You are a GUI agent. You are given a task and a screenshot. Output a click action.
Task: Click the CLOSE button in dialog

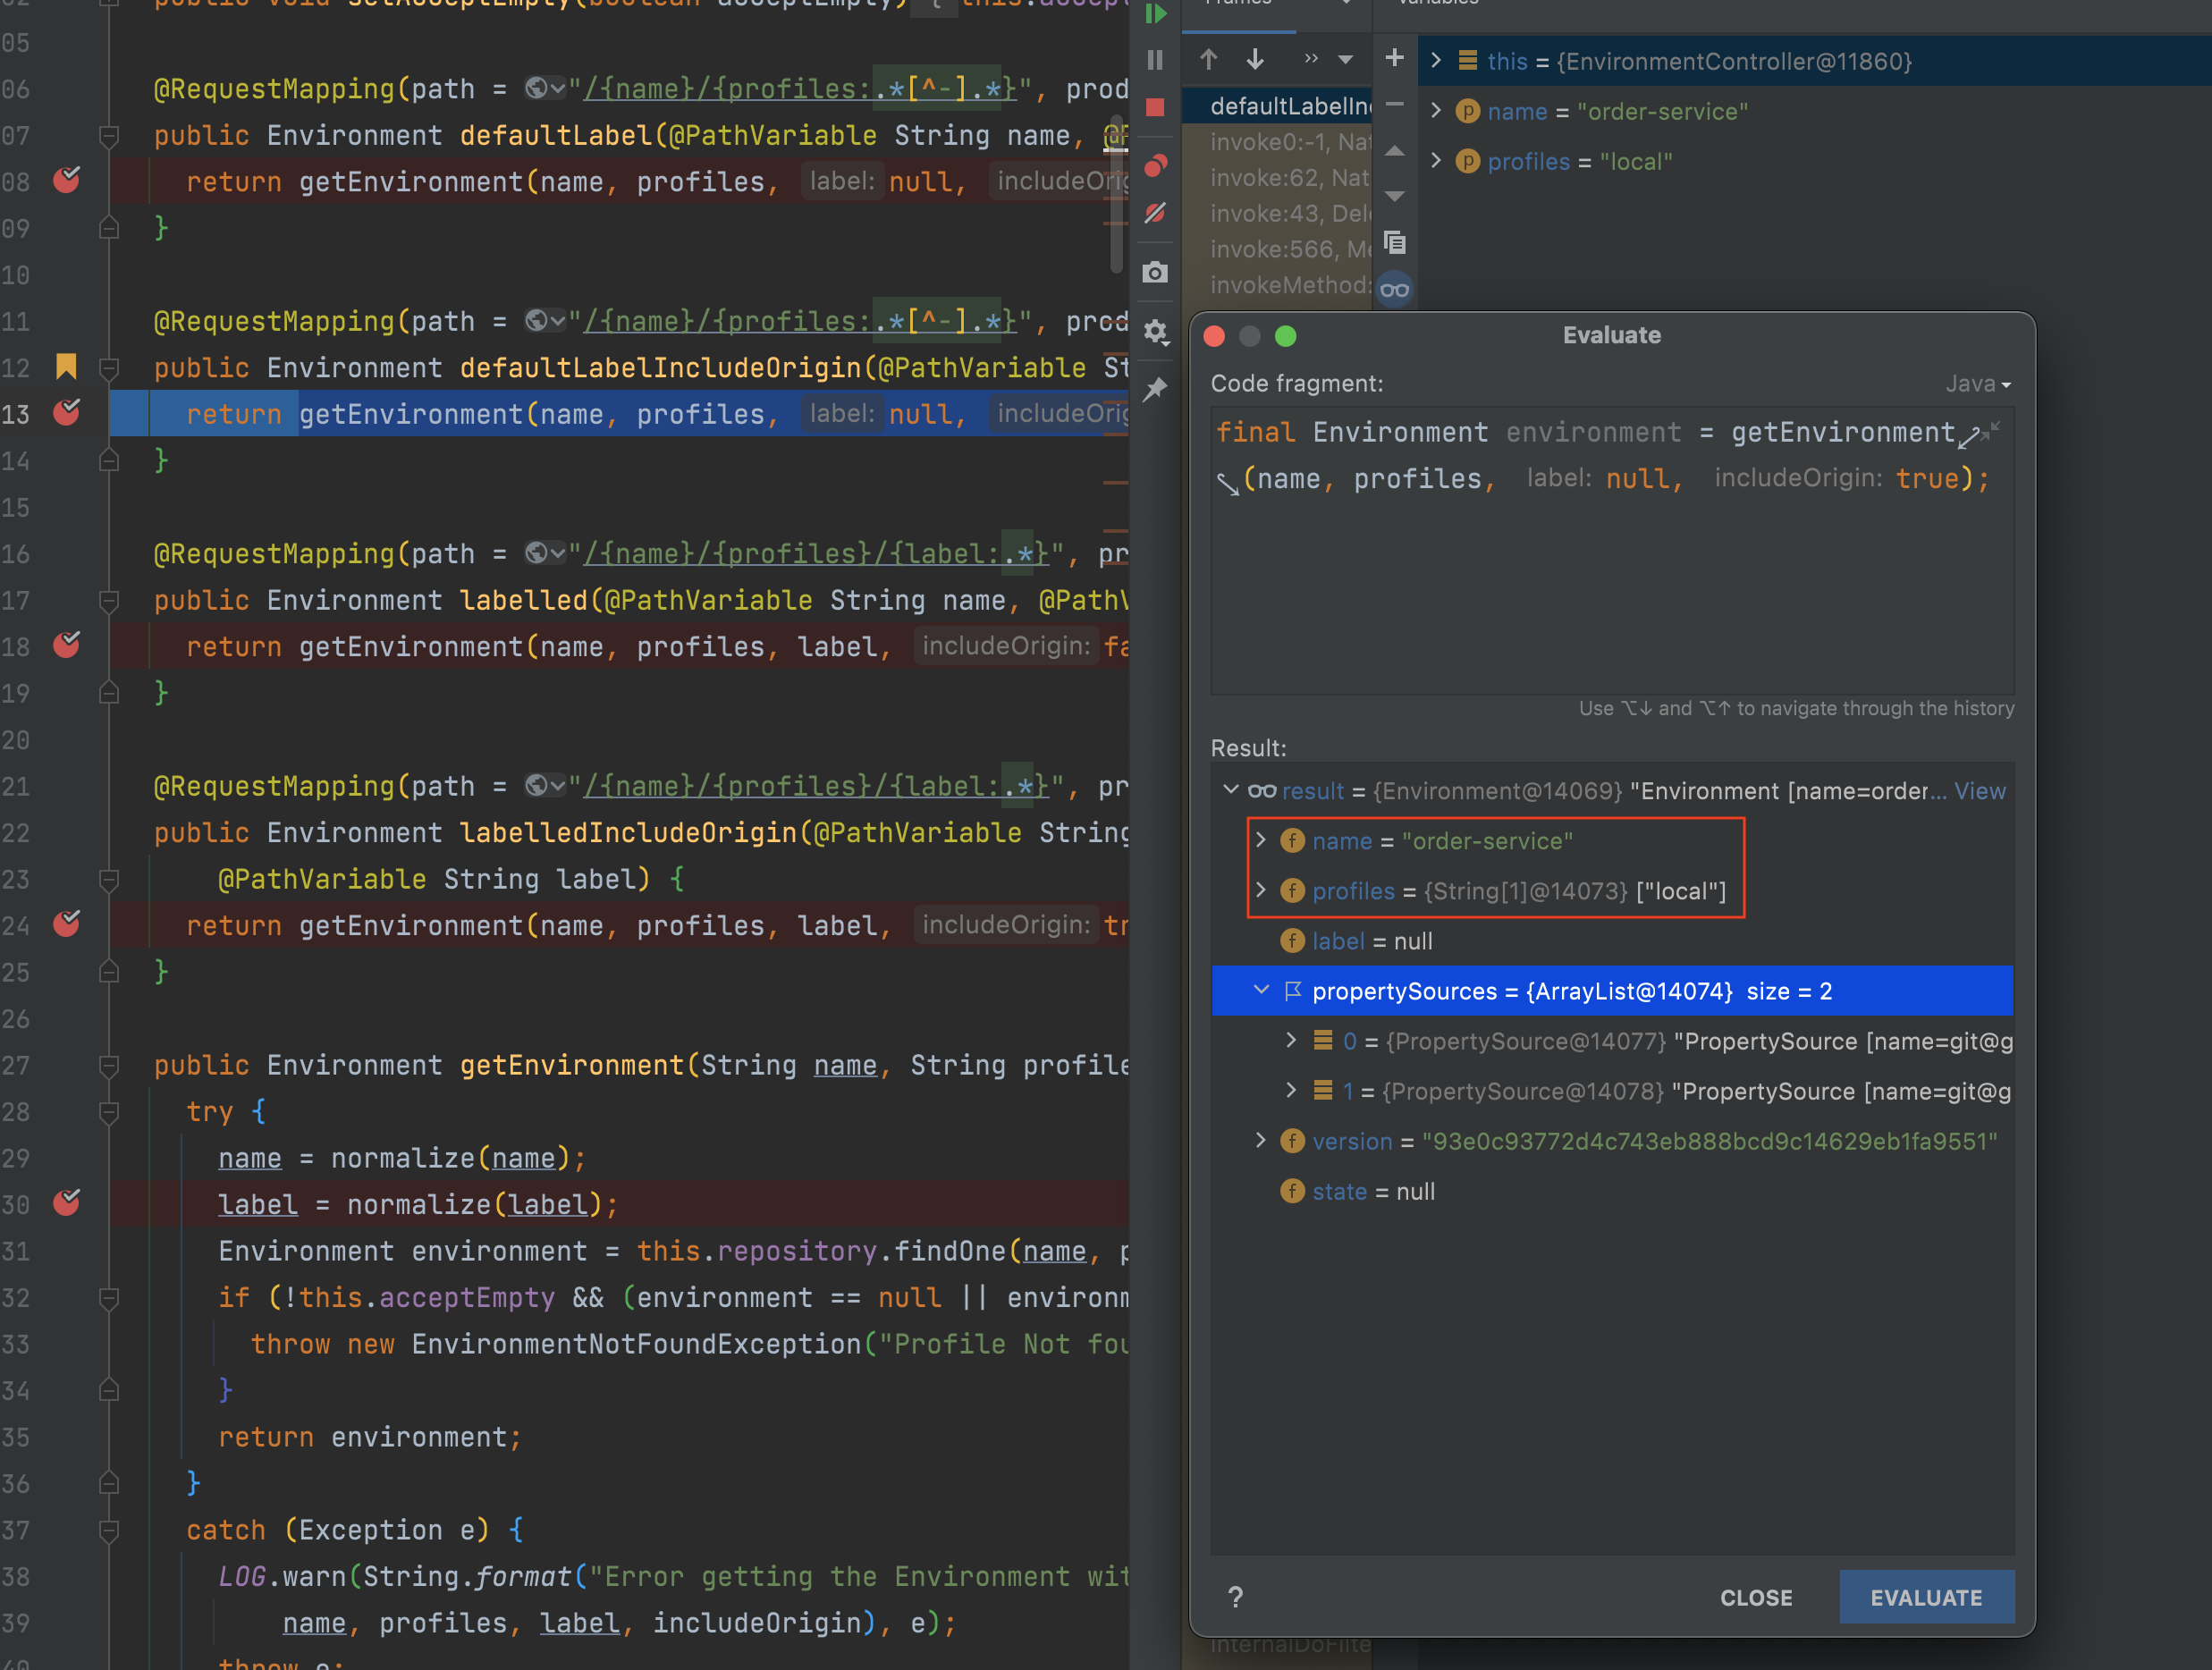[x=1755, y=1597]
